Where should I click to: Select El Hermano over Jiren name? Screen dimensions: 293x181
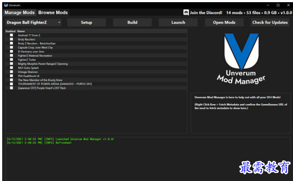31,51
